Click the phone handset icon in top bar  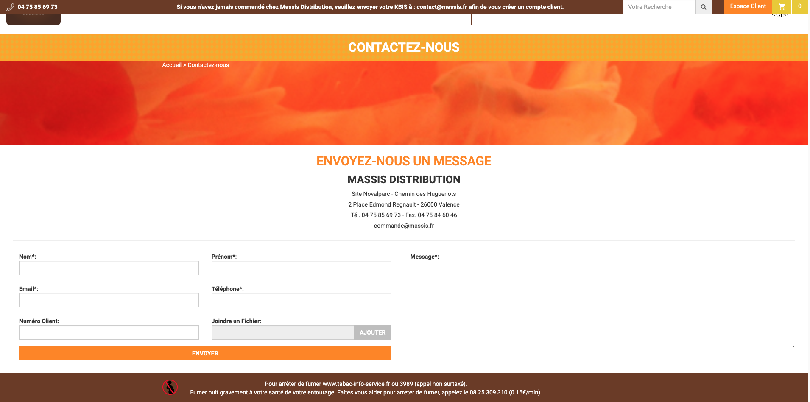[x=10, y=7]
